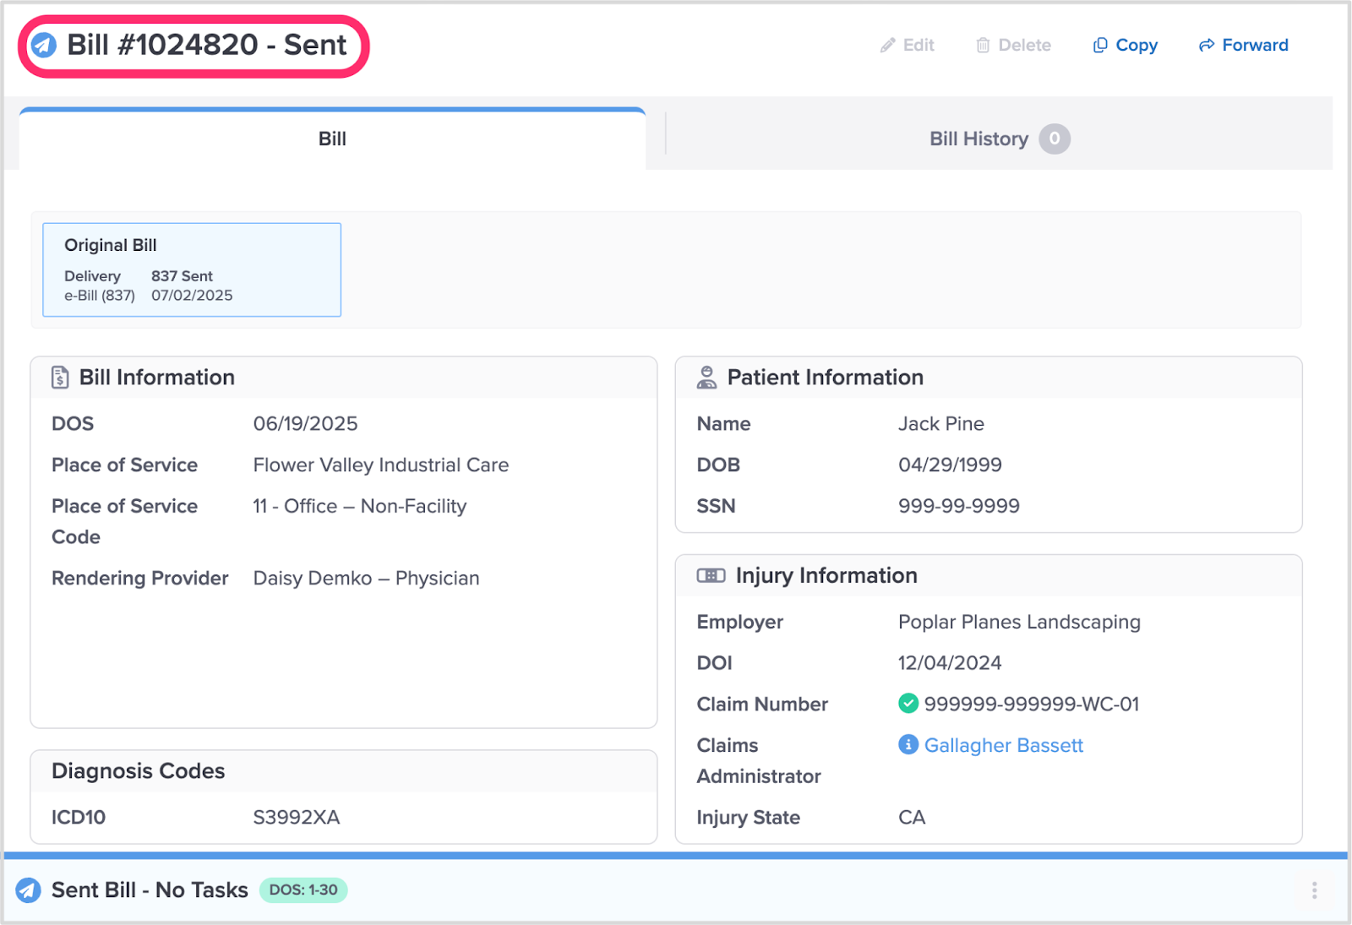Click the Delete trash can icon

[983, 46]
